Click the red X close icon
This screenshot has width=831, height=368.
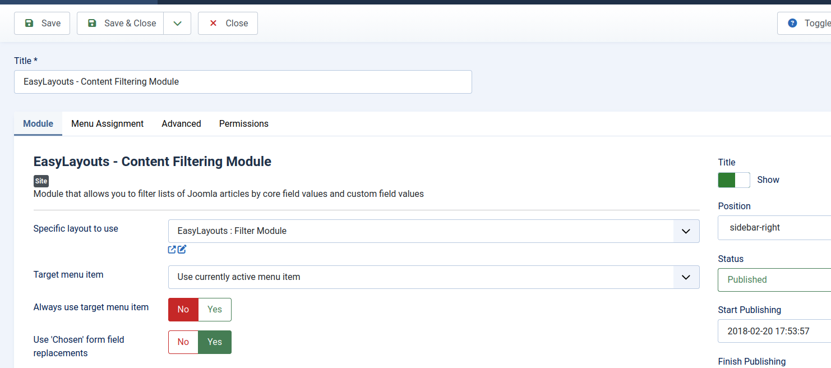point(213,24)
